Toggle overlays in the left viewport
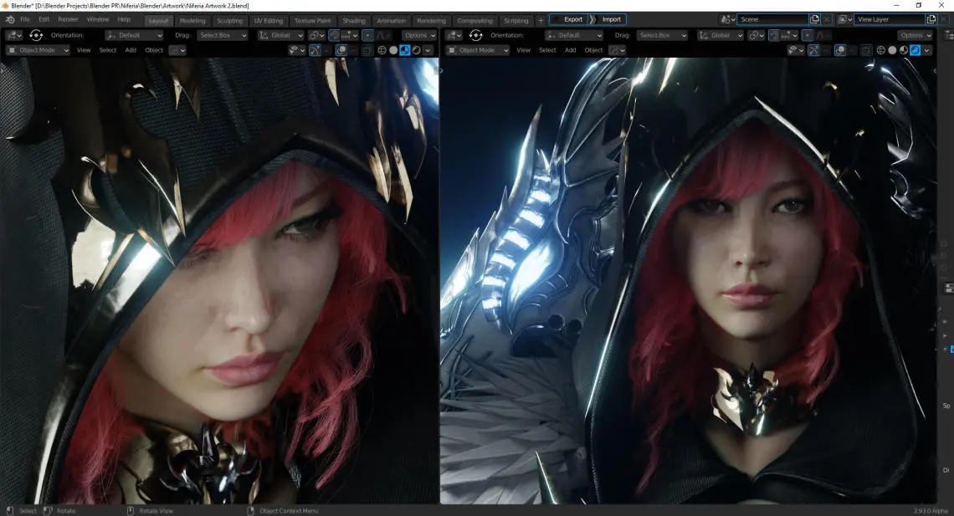Screen dimensions: 954x516 (341, 50)
